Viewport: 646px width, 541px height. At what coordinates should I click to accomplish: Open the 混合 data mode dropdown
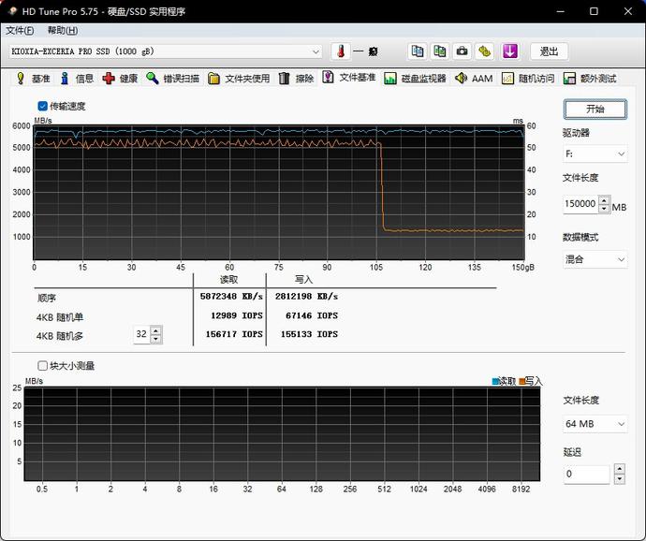(x=595, y=259)
